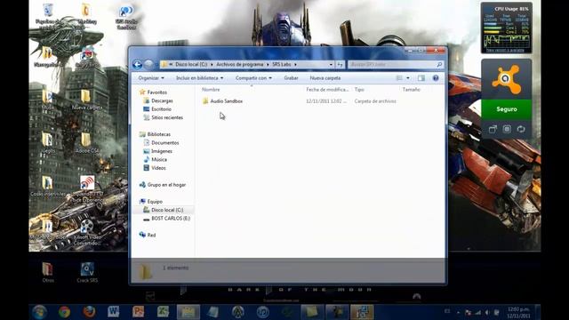Select the BOST CARLOS (E:) drive
Screen dimensions: 569x320
(171, 219)
